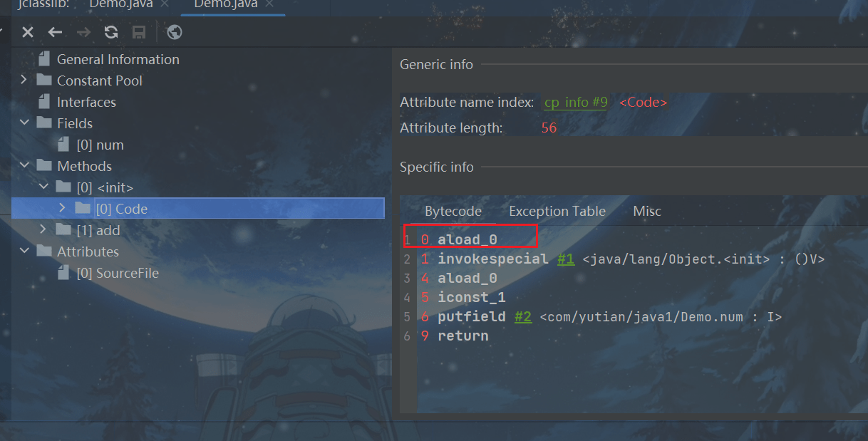The height and width of the screenshot is (441, 868).
Task: Select the General Information node
Action: coord(118,59)
